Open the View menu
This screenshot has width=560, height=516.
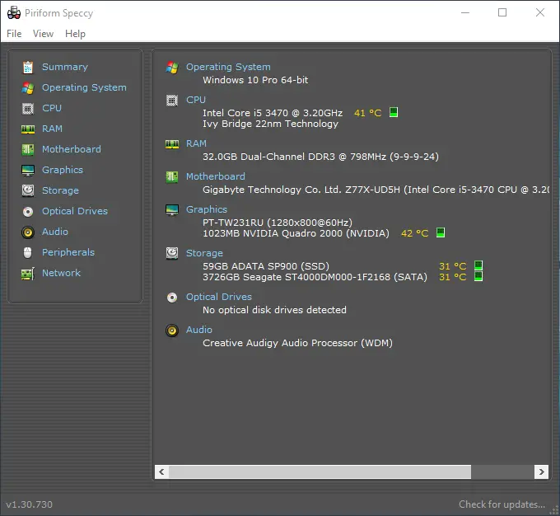point(43,34)
